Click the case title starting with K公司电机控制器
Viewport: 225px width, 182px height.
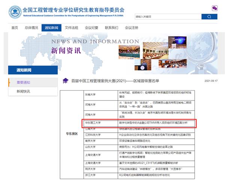pyautogui.click(x=144, y=175)
